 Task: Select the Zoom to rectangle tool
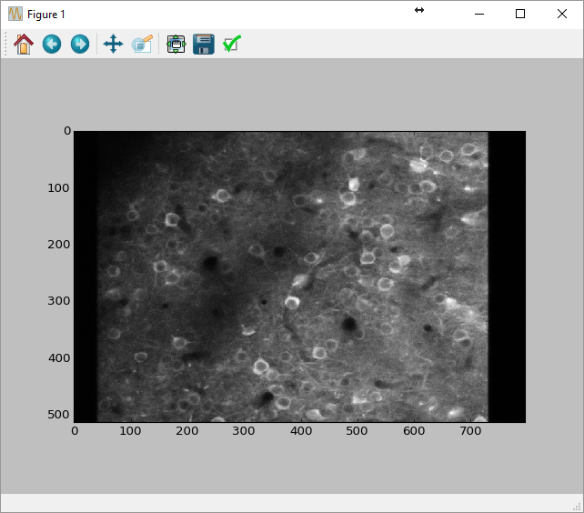click(142, 44)
